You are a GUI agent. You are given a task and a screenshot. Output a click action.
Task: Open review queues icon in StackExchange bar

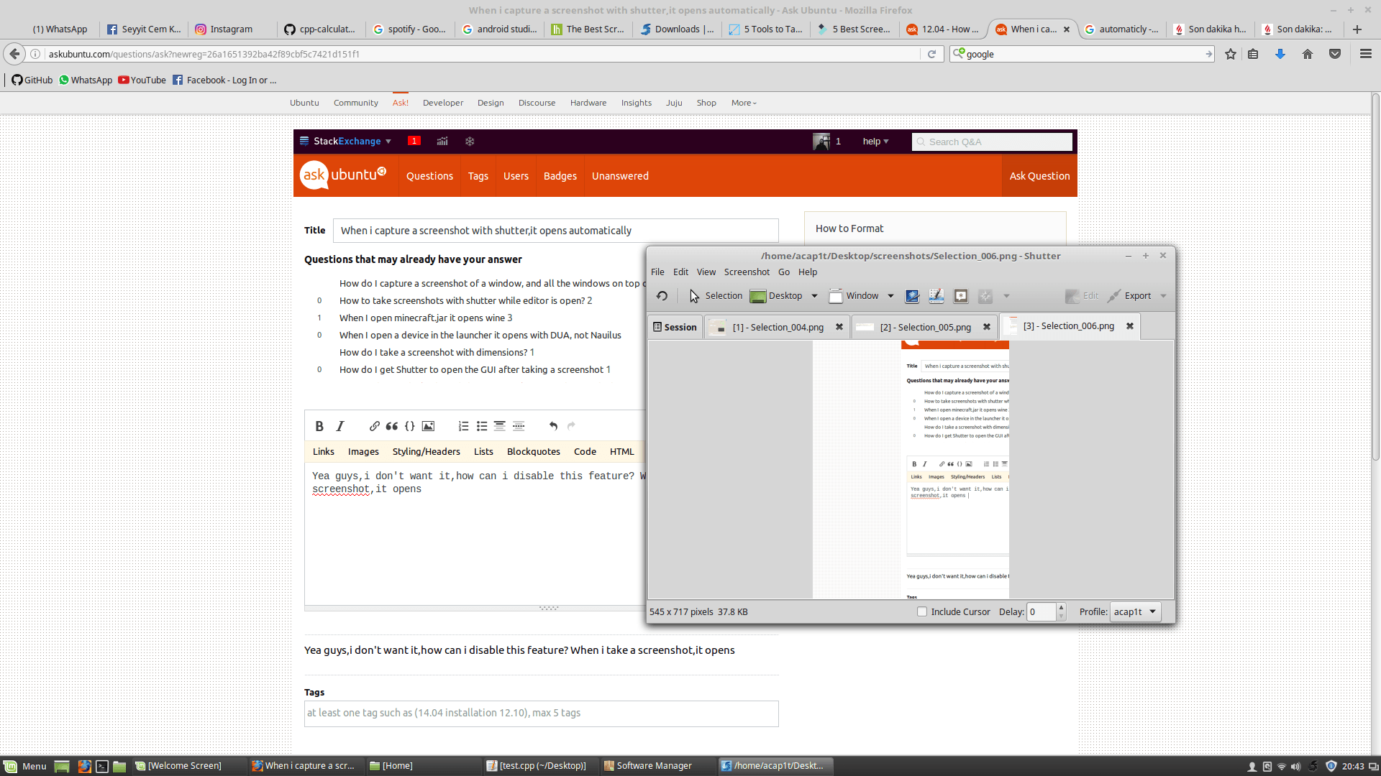click(470, 142)
